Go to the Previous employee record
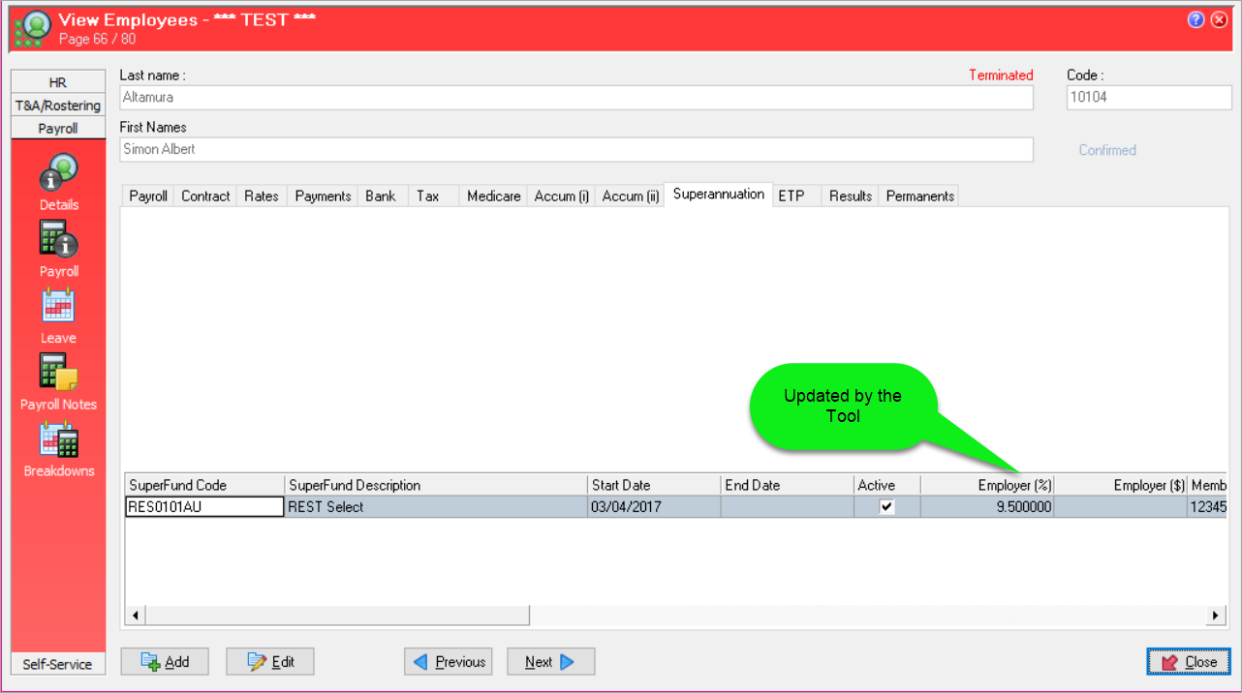1242x693 pixels. click(x=449, y=662)
